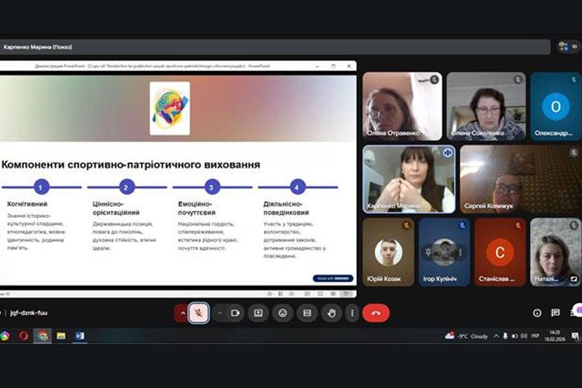Click the presenter label Карпенко Марина (Показ)

click(38, 47)
